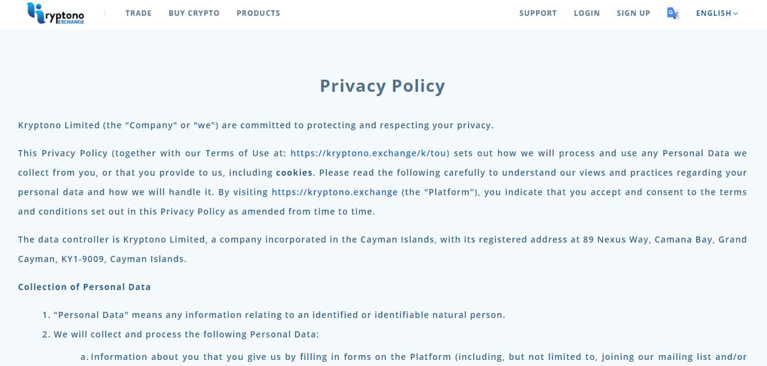Click the data controller address paragraph
Image resolution: width=767 pixels, height=366 pixels.
tap(382, 240)
